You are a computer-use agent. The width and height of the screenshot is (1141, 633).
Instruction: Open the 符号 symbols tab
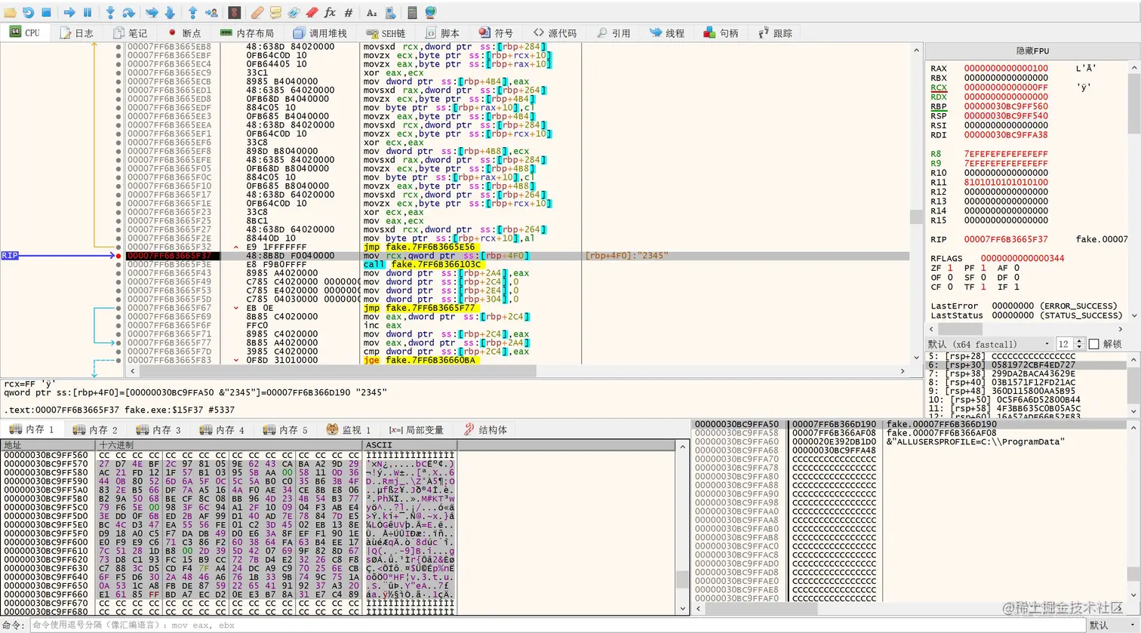tap(496, 32)
